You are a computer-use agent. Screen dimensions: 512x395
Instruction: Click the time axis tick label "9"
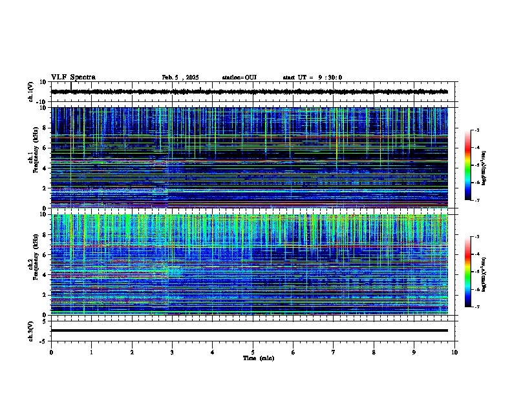(414, 352)
